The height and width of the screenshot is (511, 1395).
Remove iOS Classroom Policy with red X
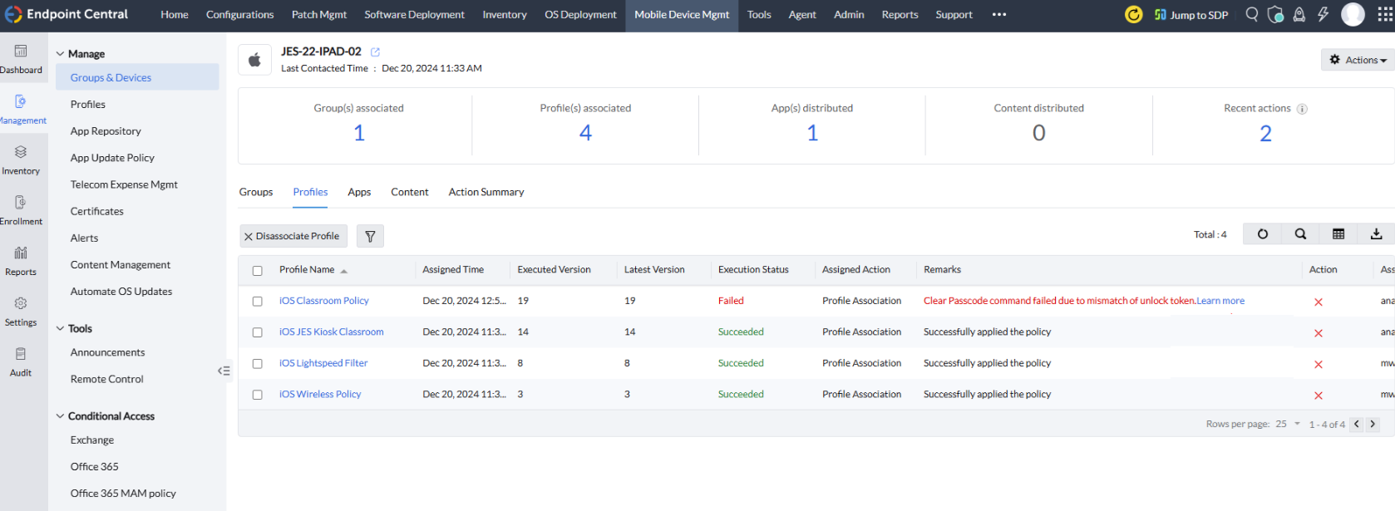(1319, 302)
